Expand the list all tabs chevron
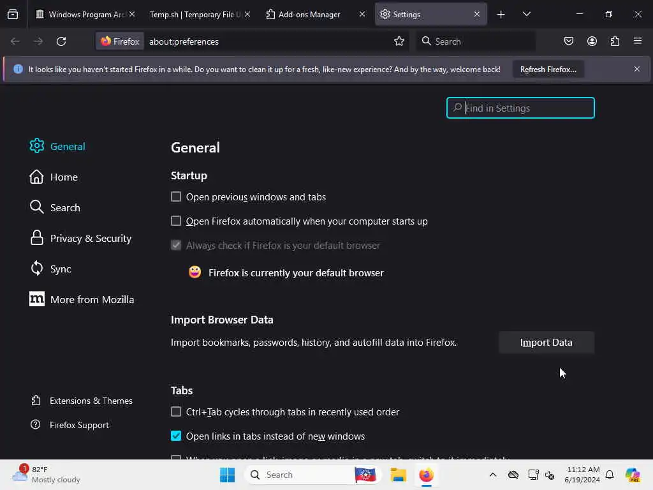The height and width of the screenshot is (490, 653). click(526, 14)
